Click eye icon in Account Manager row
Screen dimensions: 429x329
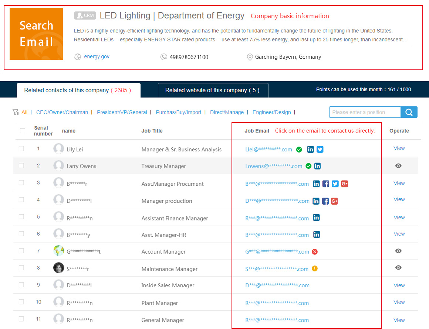tap(398, 251)
